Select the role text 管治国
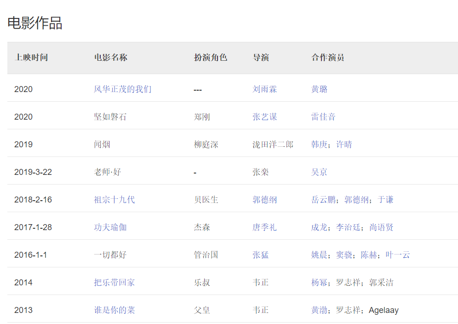 [206, 255]
